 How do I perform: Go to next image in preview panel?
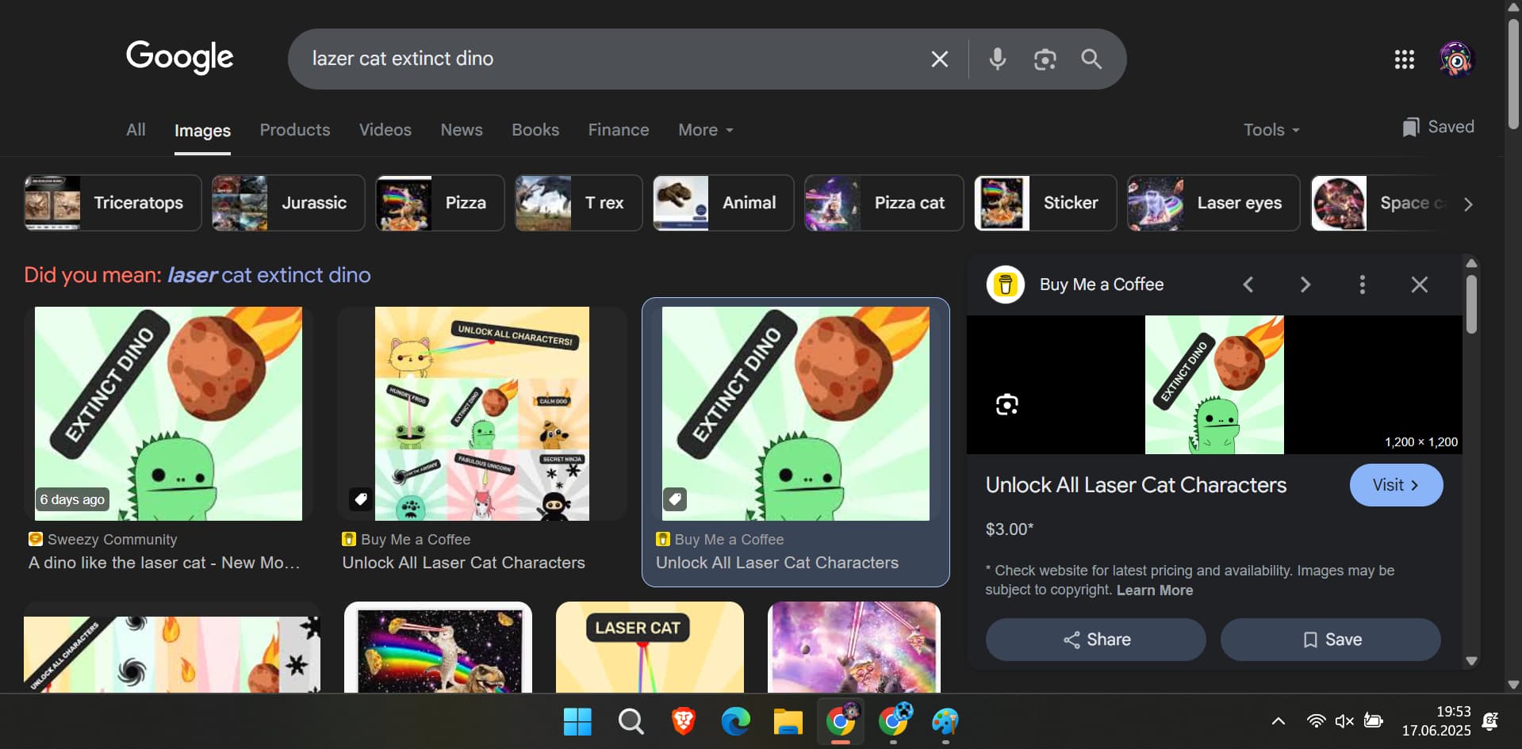coord(1305,285)
